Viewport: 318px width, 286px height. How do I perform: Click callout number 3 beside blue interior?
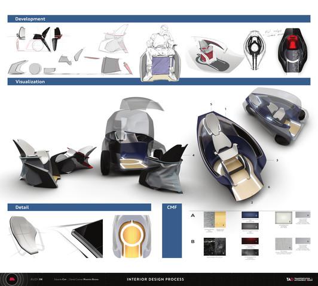(277, 160)
